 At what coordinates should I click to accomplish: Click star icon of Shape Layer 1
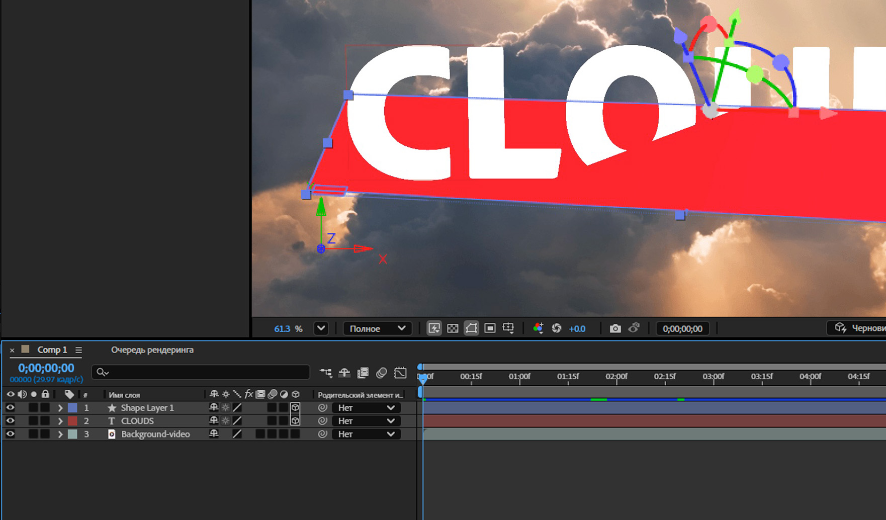pos(112,408)
